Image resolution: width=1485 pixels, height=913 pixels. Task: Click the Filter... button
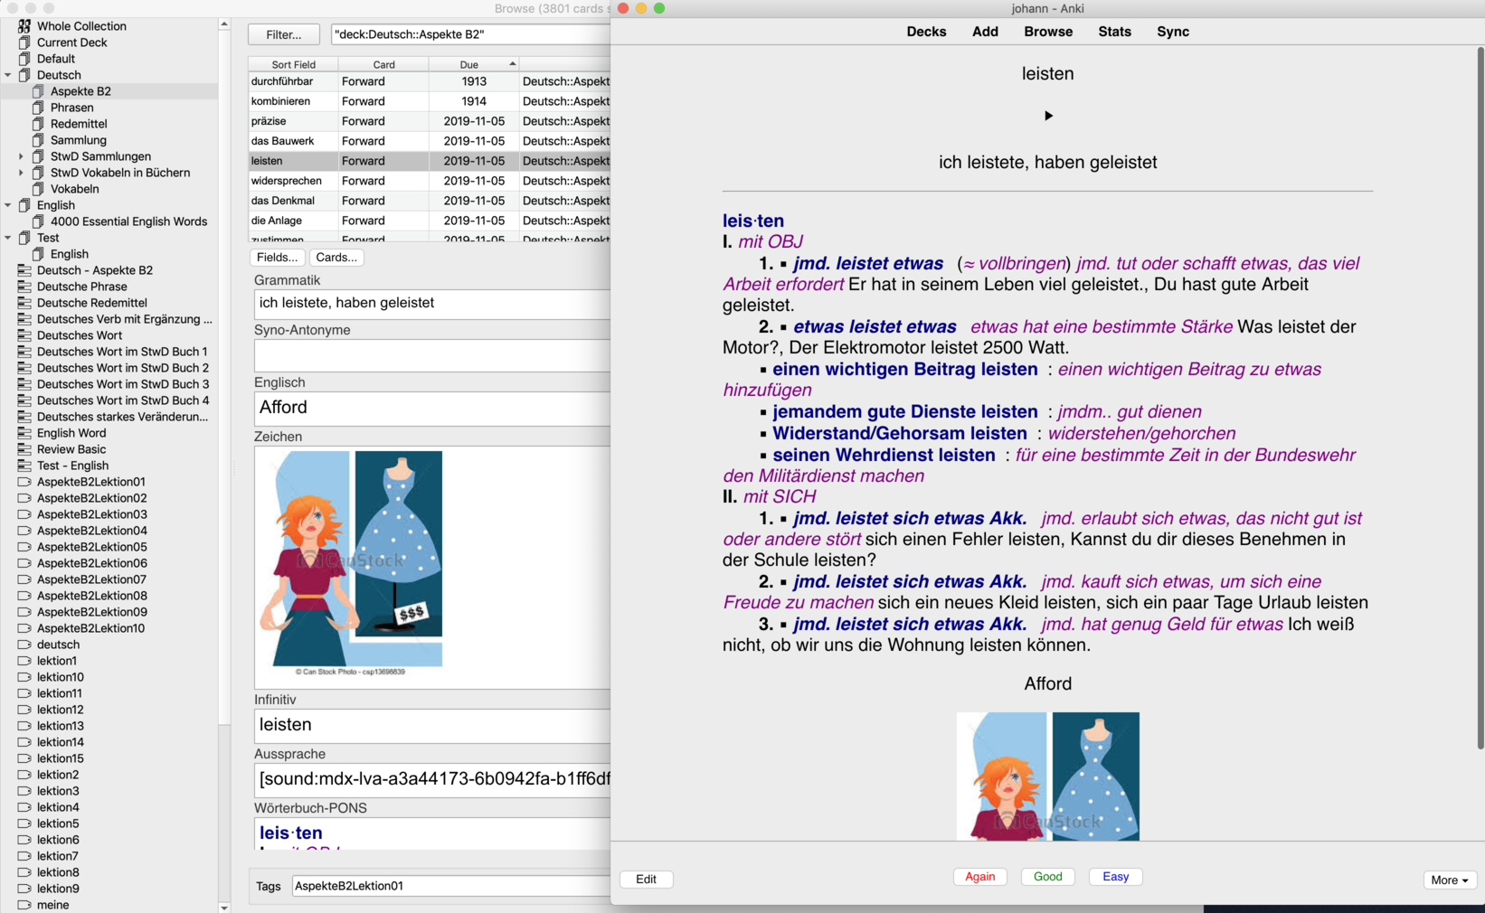click(284, 34)
